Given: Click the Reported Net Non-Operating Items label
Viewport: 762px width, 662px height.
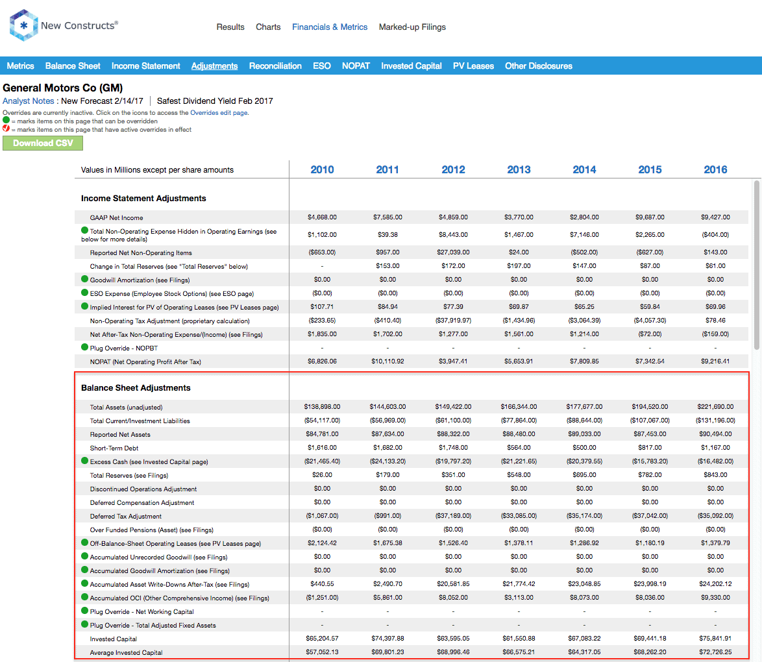Looking at the screenshot, I should (x=141, y=252).
